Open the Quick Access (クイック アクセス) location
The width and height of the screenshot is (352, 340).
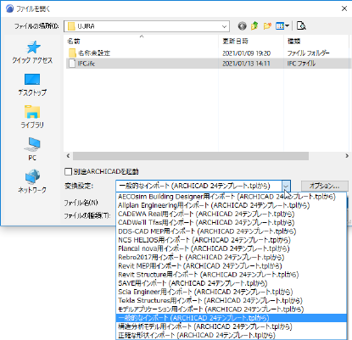coord(32,52)
